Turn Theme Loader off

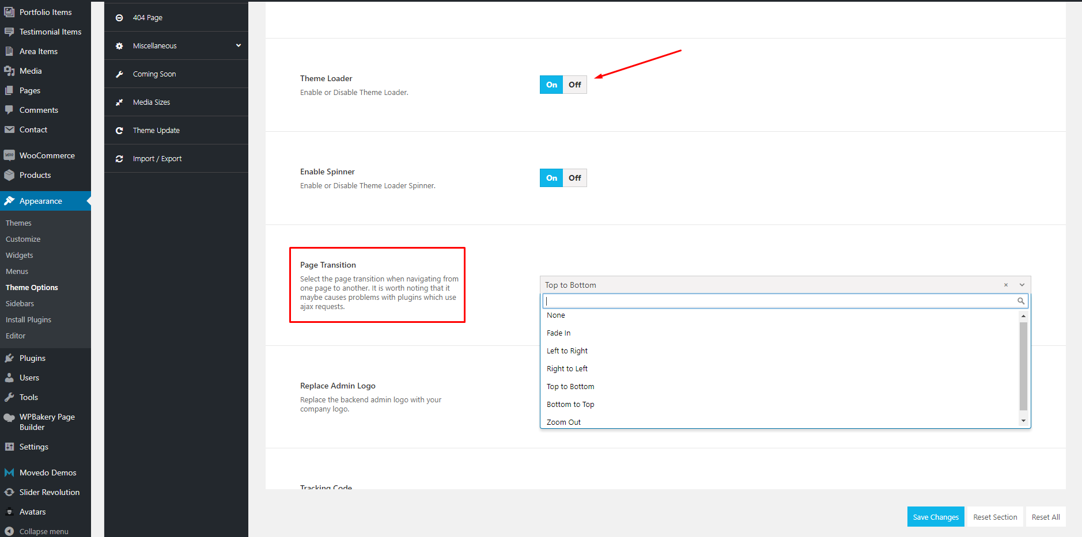[x=574, y=85]
